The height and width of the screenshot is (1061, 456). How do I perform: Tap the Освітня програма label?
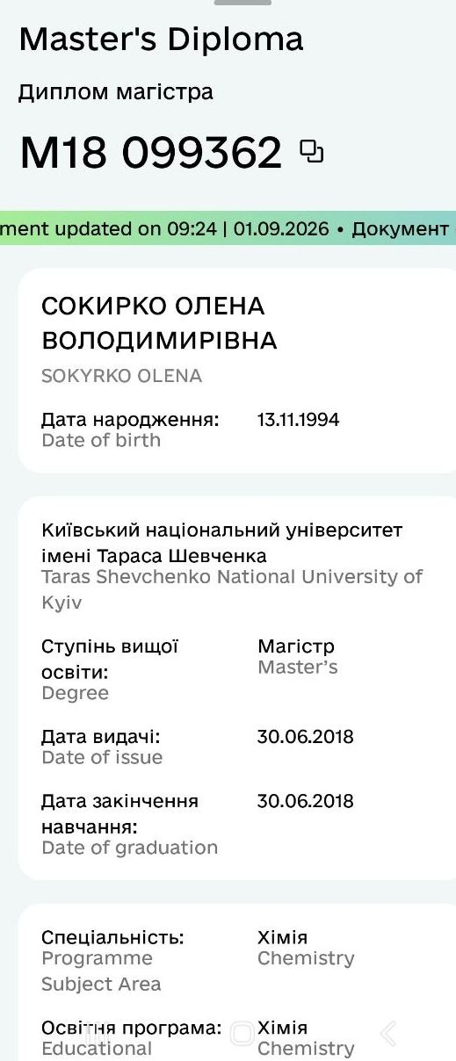[131, 1028]
